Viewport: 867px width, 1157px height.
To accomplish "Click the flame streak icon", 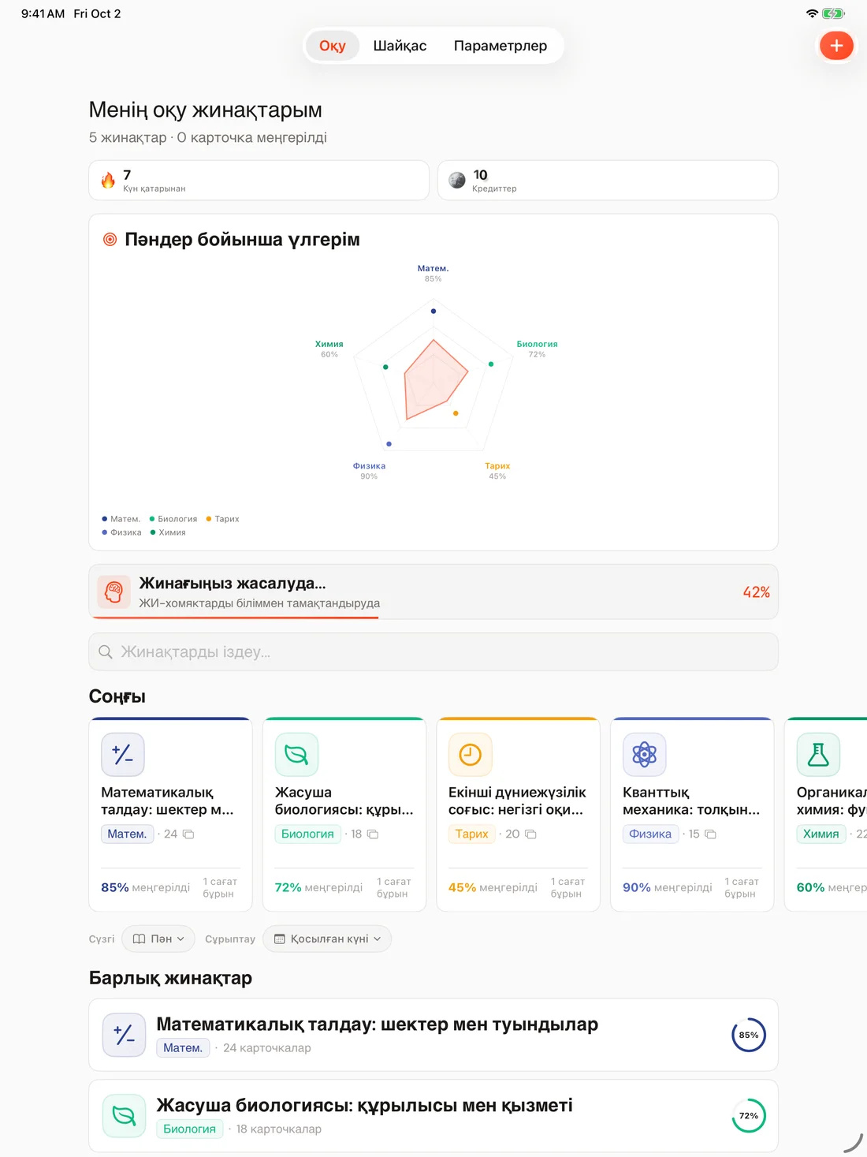I will point(109,181).
